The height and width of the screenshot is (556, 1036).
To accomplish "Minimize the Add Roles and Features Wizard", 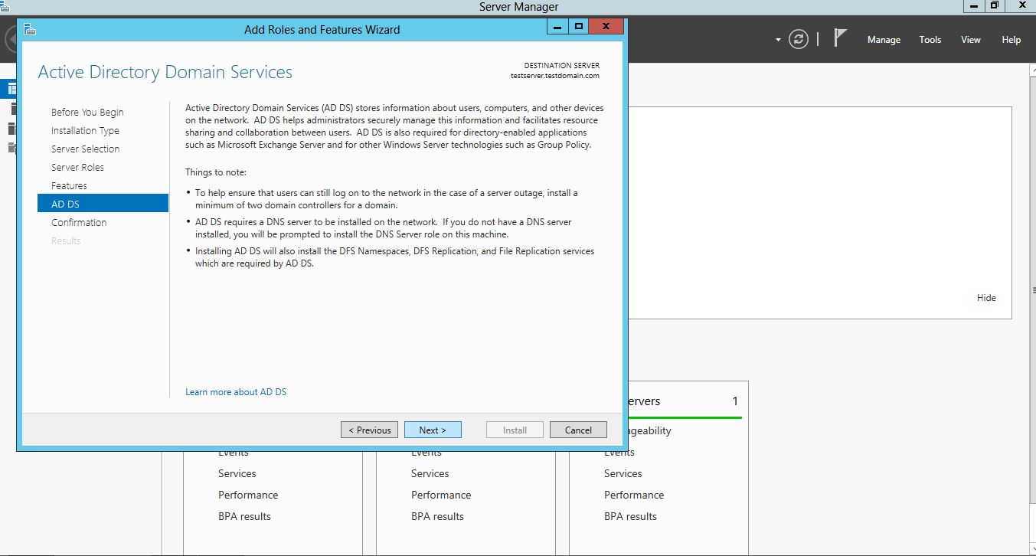I will pyautogui.click(x=557, y=27).
